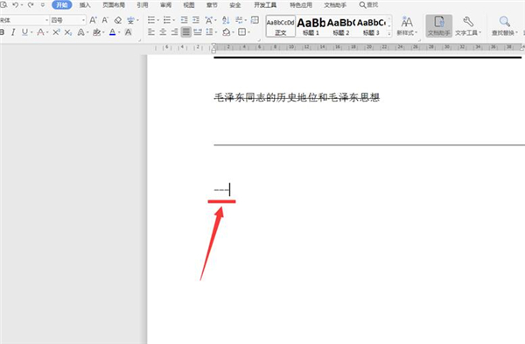Select justify alignment icon
The width and height of the screenshot is (525, 344).
click(x=185, y=32)
